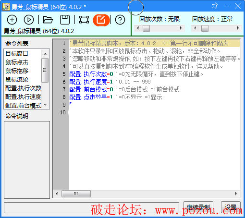Click the 回放次数 slider thumb
The height and width of the screenshot is (218, 245).
point(146,28)
